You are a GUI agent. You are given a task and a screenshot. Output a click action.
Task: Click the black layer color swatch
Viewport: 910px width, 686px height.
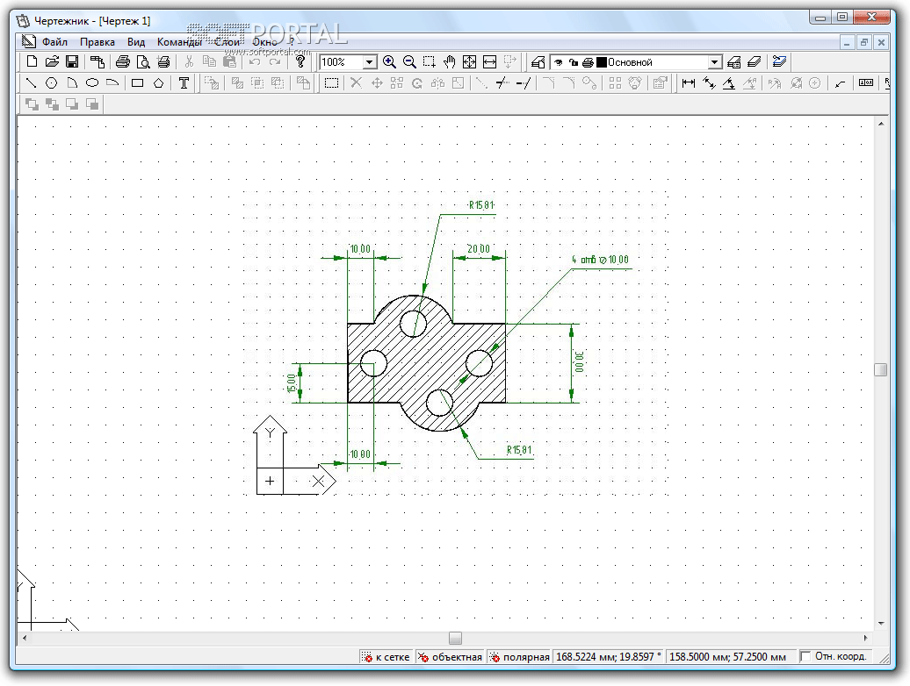pyautogui.click(x=601, y=62)
